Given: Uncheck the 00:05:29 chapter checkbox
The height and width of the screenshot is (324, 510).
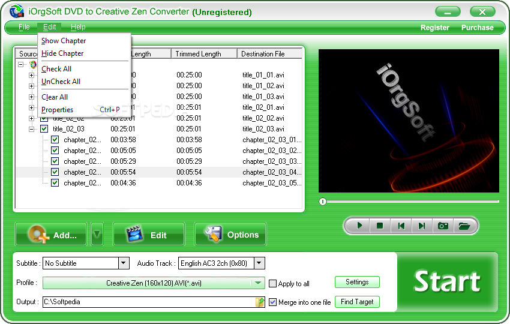Looking at the screenshot, I should [x=55, y=161].
